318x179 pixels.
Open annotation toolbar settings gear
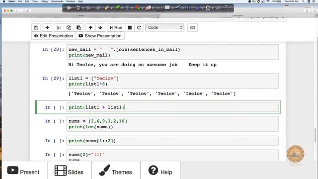click(x=218, y=8)
